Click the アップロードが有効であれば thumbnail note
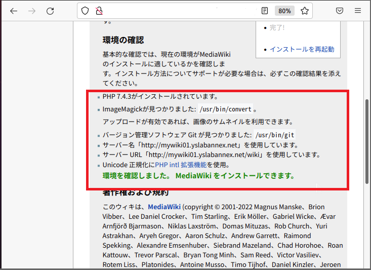The width and height of the screenshot is (371, 270). click(198, 122)
